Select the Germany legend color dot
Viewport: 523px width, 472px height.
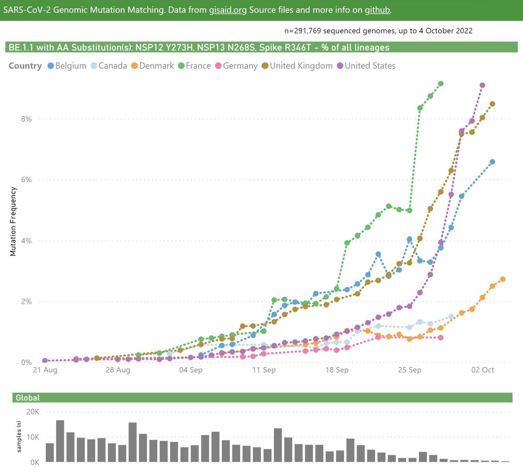(x=217, y=66)
